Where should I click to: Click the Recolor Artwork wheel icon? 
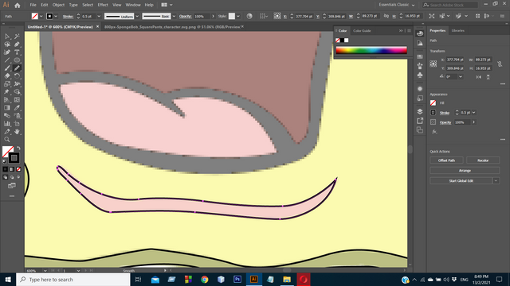(249, 16)
